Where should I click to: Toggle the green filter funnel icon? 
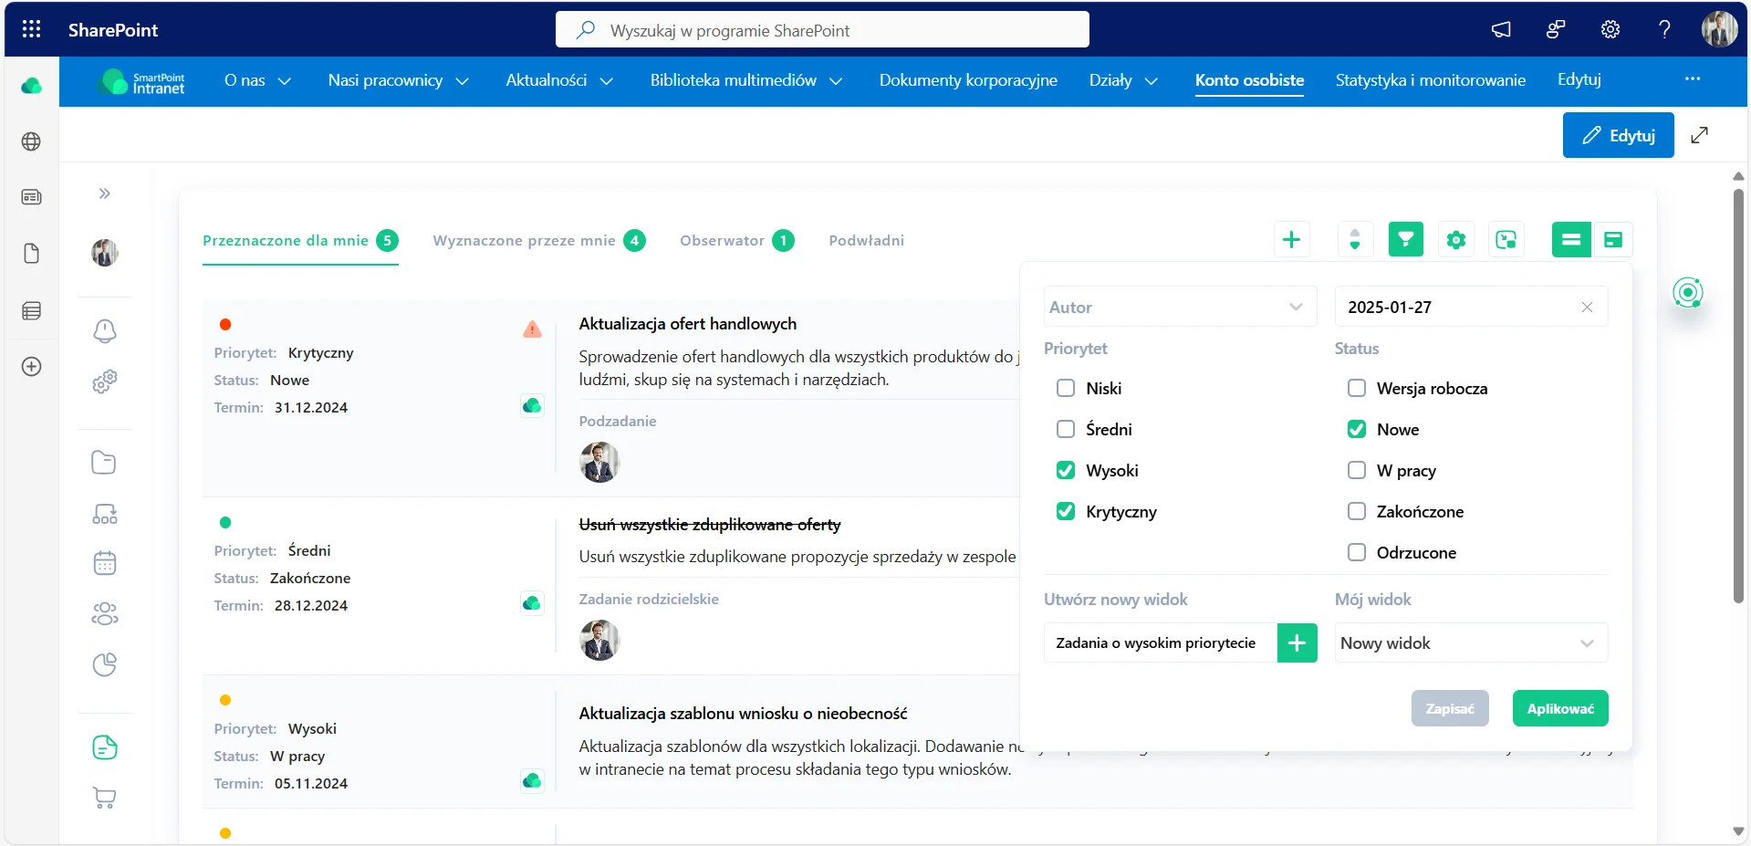pos(1406,240)
